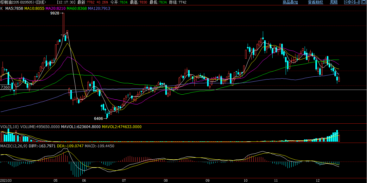
Task: Open the 查看期权 options link
Action: [x=315, y=2]
